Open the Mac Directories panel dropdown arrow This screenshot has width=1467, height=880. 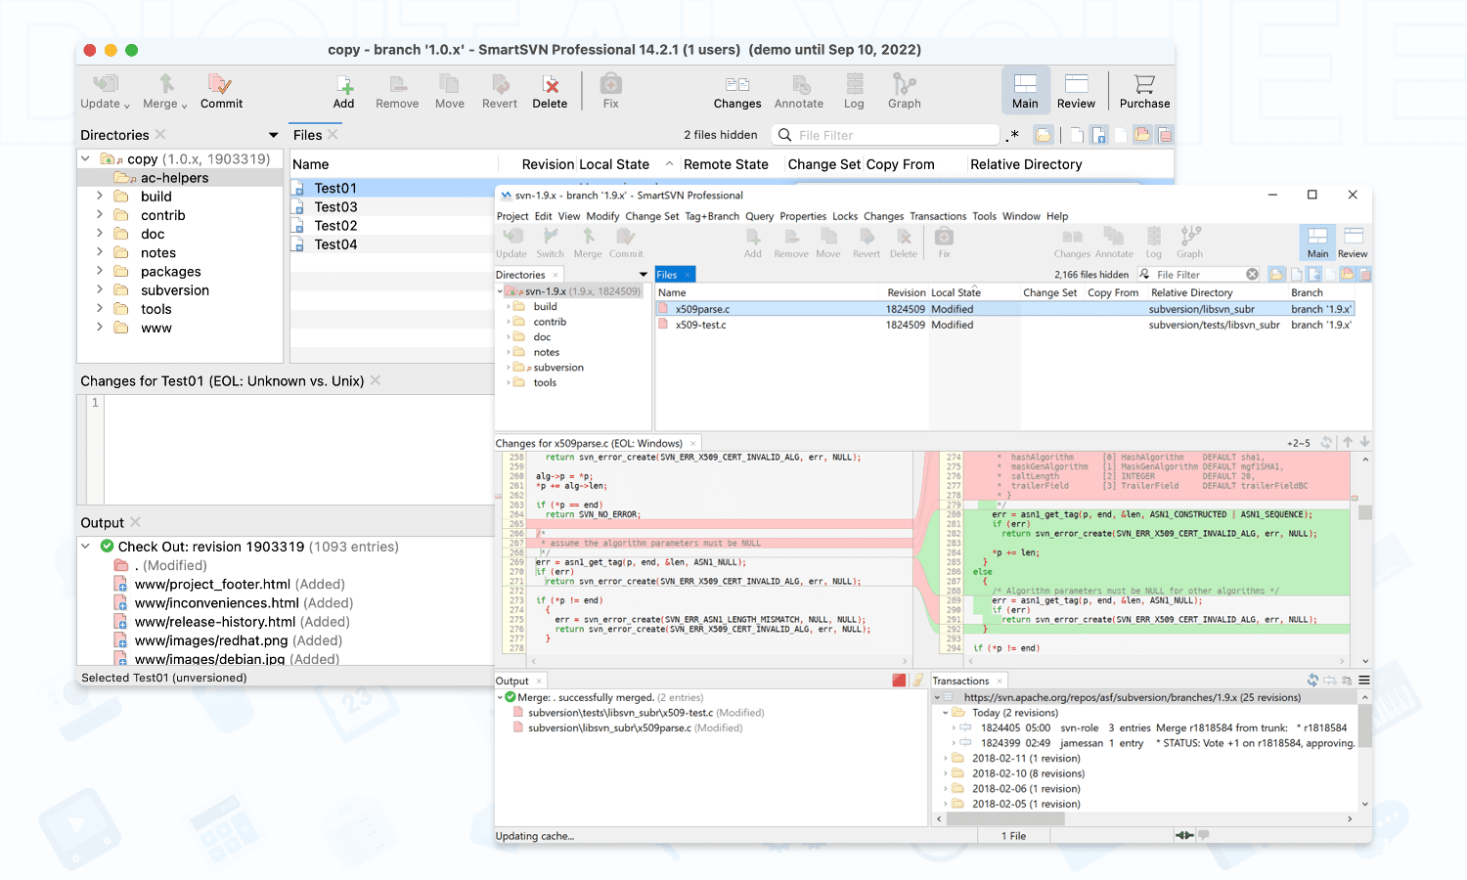[273, 136]
